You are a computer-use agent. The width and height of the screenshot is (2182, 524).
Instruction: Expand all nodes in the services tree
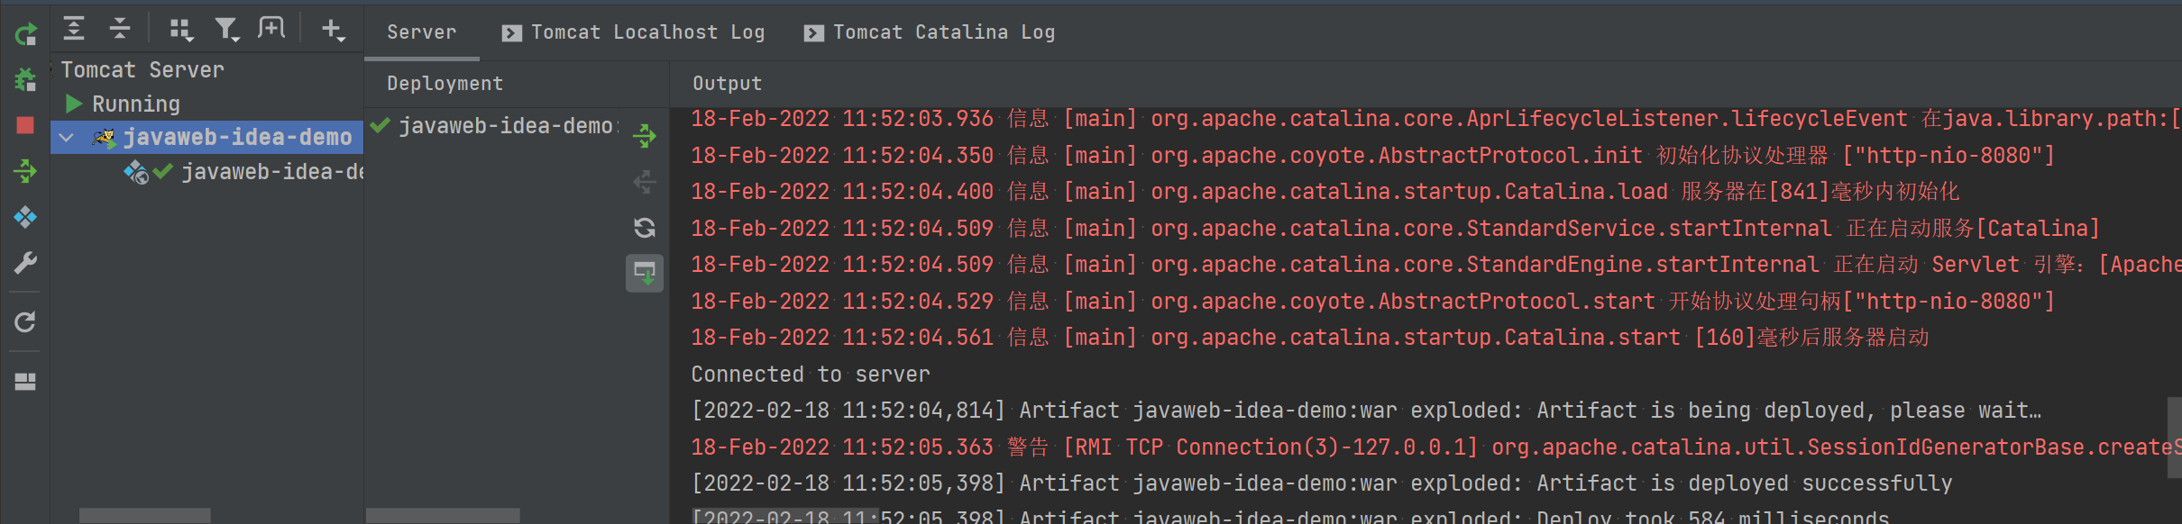pyautogui.click(x=74, y=30)
